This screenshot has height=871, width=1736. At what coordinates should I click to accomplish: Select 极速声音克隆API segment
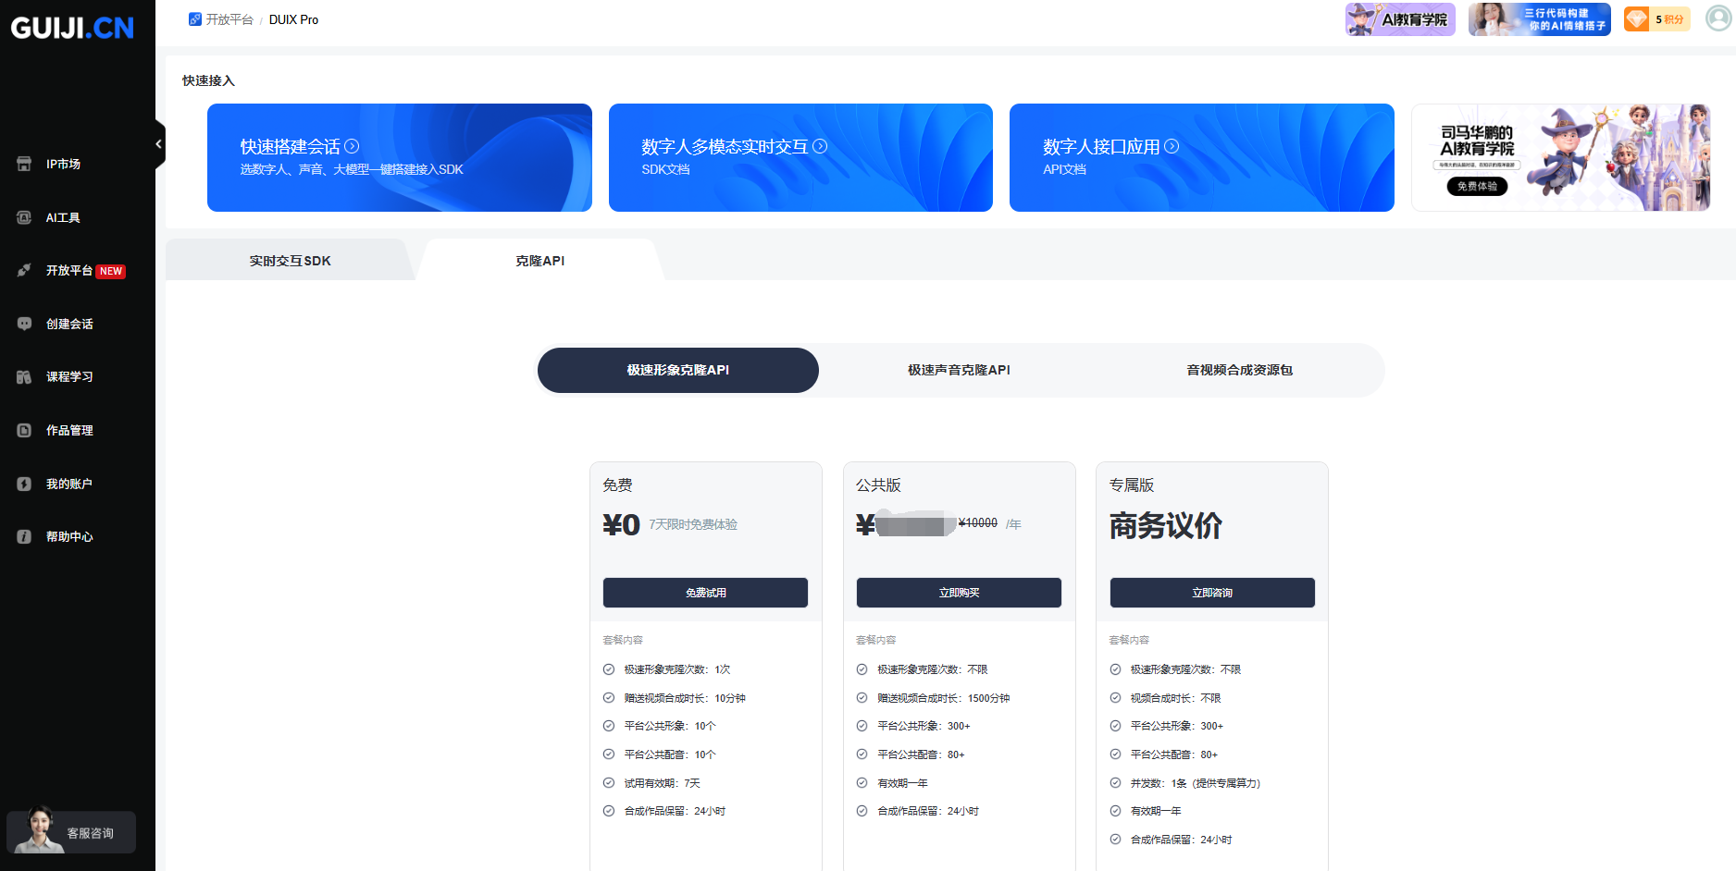coord(959,370)
